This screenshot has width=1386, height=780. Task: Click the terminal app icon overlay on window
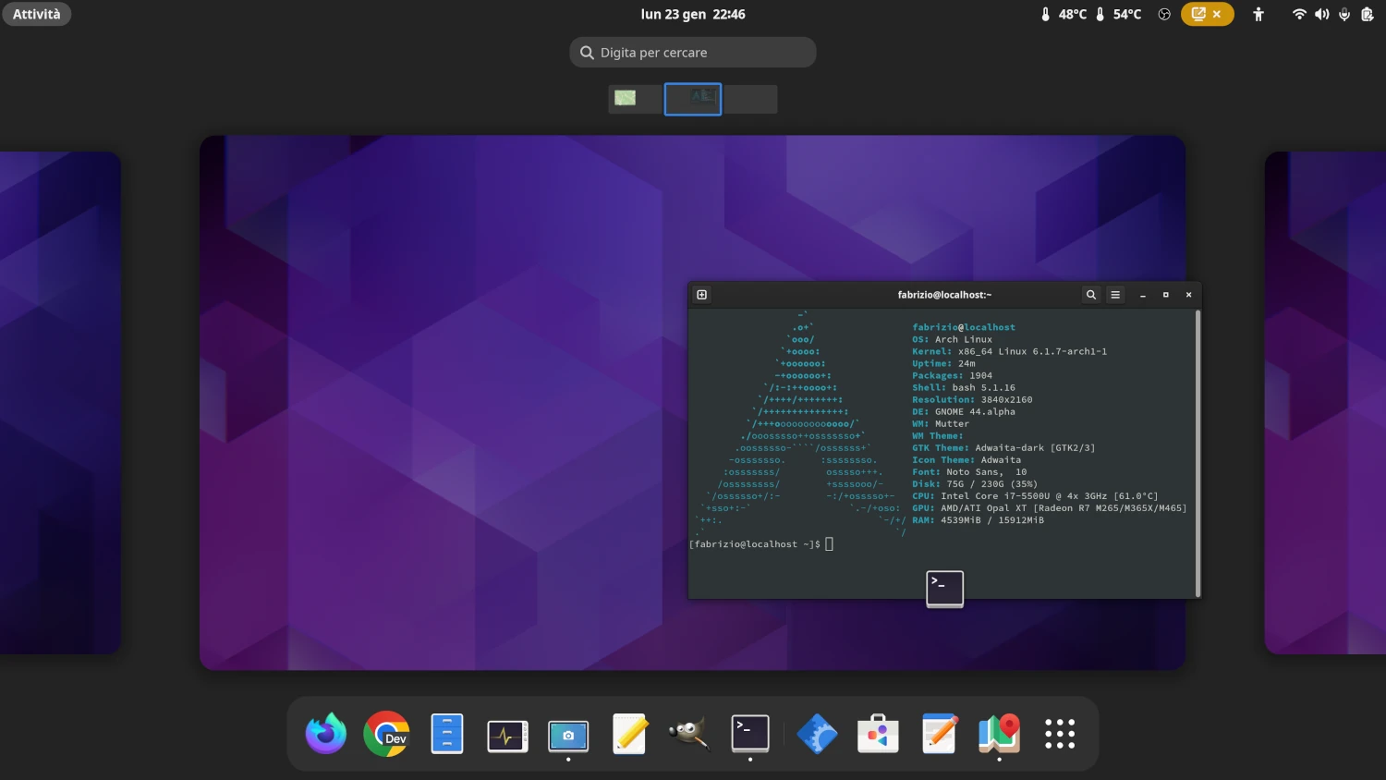click(x=944, y=589)
